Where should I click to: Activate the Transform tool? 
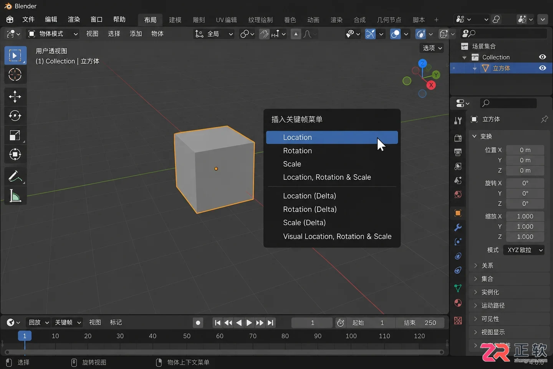tap(15, 155)
